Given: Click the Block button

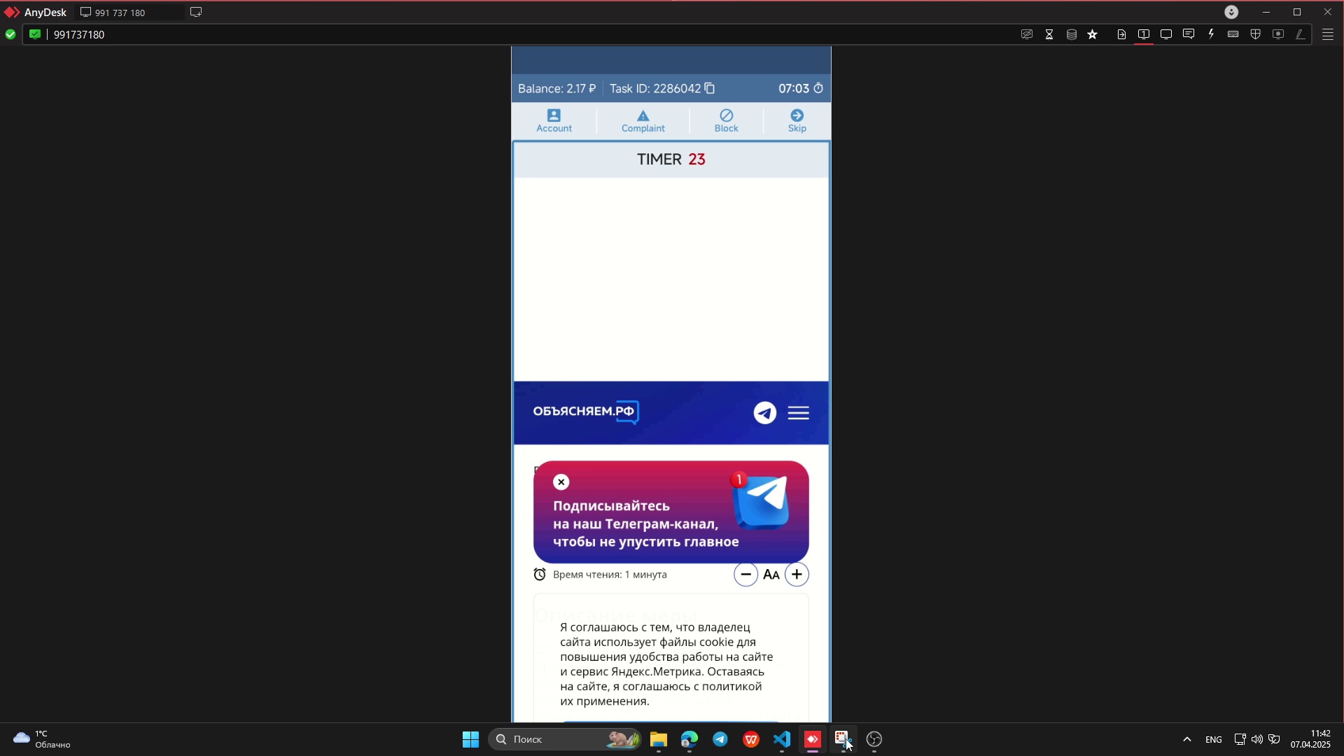Looking at the screenshot, I should tap(726, 121).
